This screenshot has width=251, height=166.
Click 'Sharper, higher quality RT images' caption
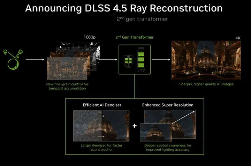click(x=206, y=84)
